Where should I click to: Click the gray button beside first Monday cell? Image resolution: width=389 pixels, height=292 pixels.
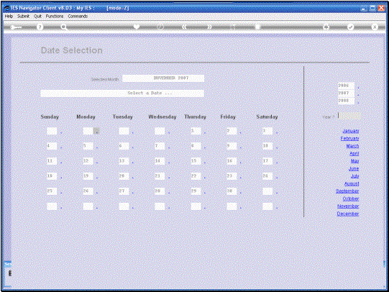(x=96, y=131)
